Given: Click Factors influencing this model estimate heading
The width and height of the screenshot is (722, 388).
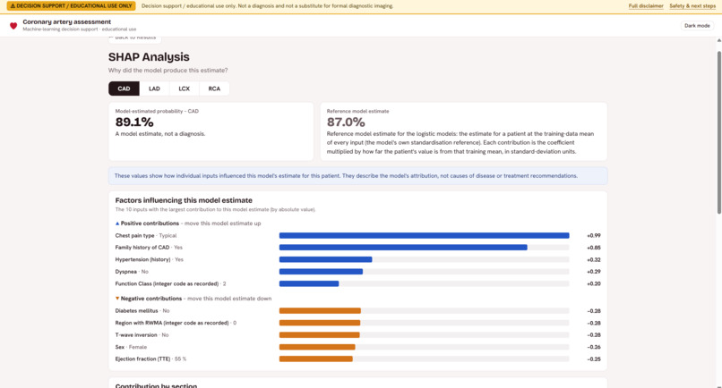Looking at the screenshot, I should tap(184, 200).
